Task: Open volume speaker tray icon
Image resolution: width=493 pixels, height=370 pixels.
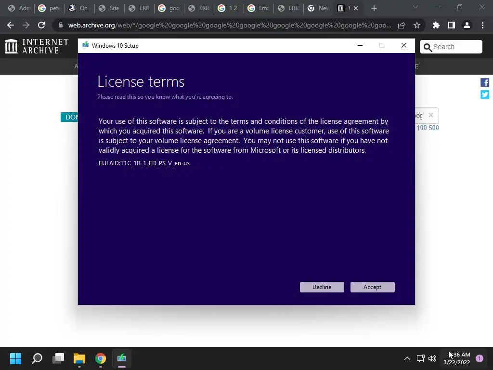Action: (x=432, y=358)
